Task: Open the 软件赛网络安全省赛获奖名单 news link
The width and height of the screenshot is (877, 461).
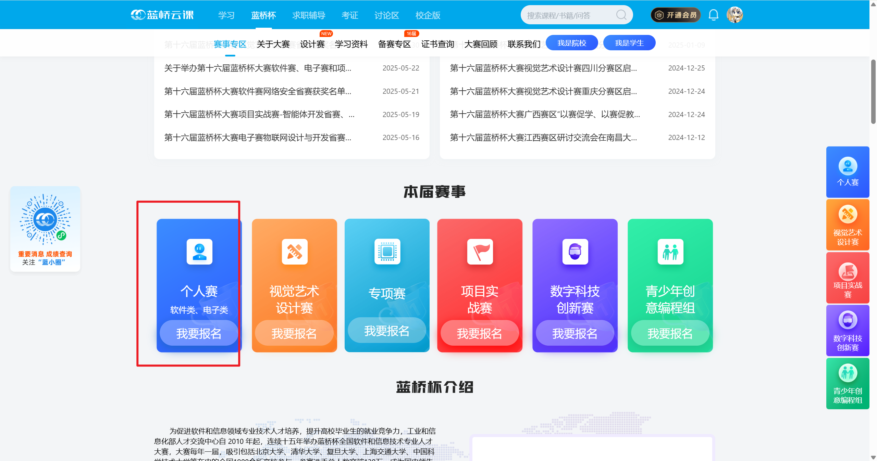Action: point(257,91)
